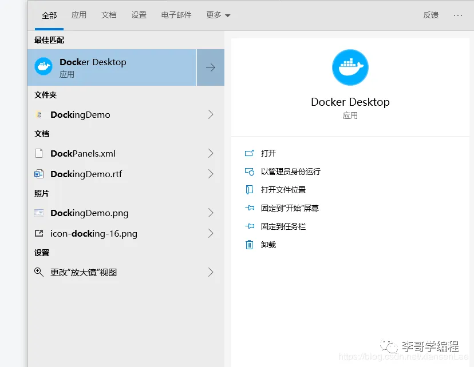Expand 更改"放大镜"视图 chevron
The width and height of the screenshot is (474, 367).
[211, 272]
